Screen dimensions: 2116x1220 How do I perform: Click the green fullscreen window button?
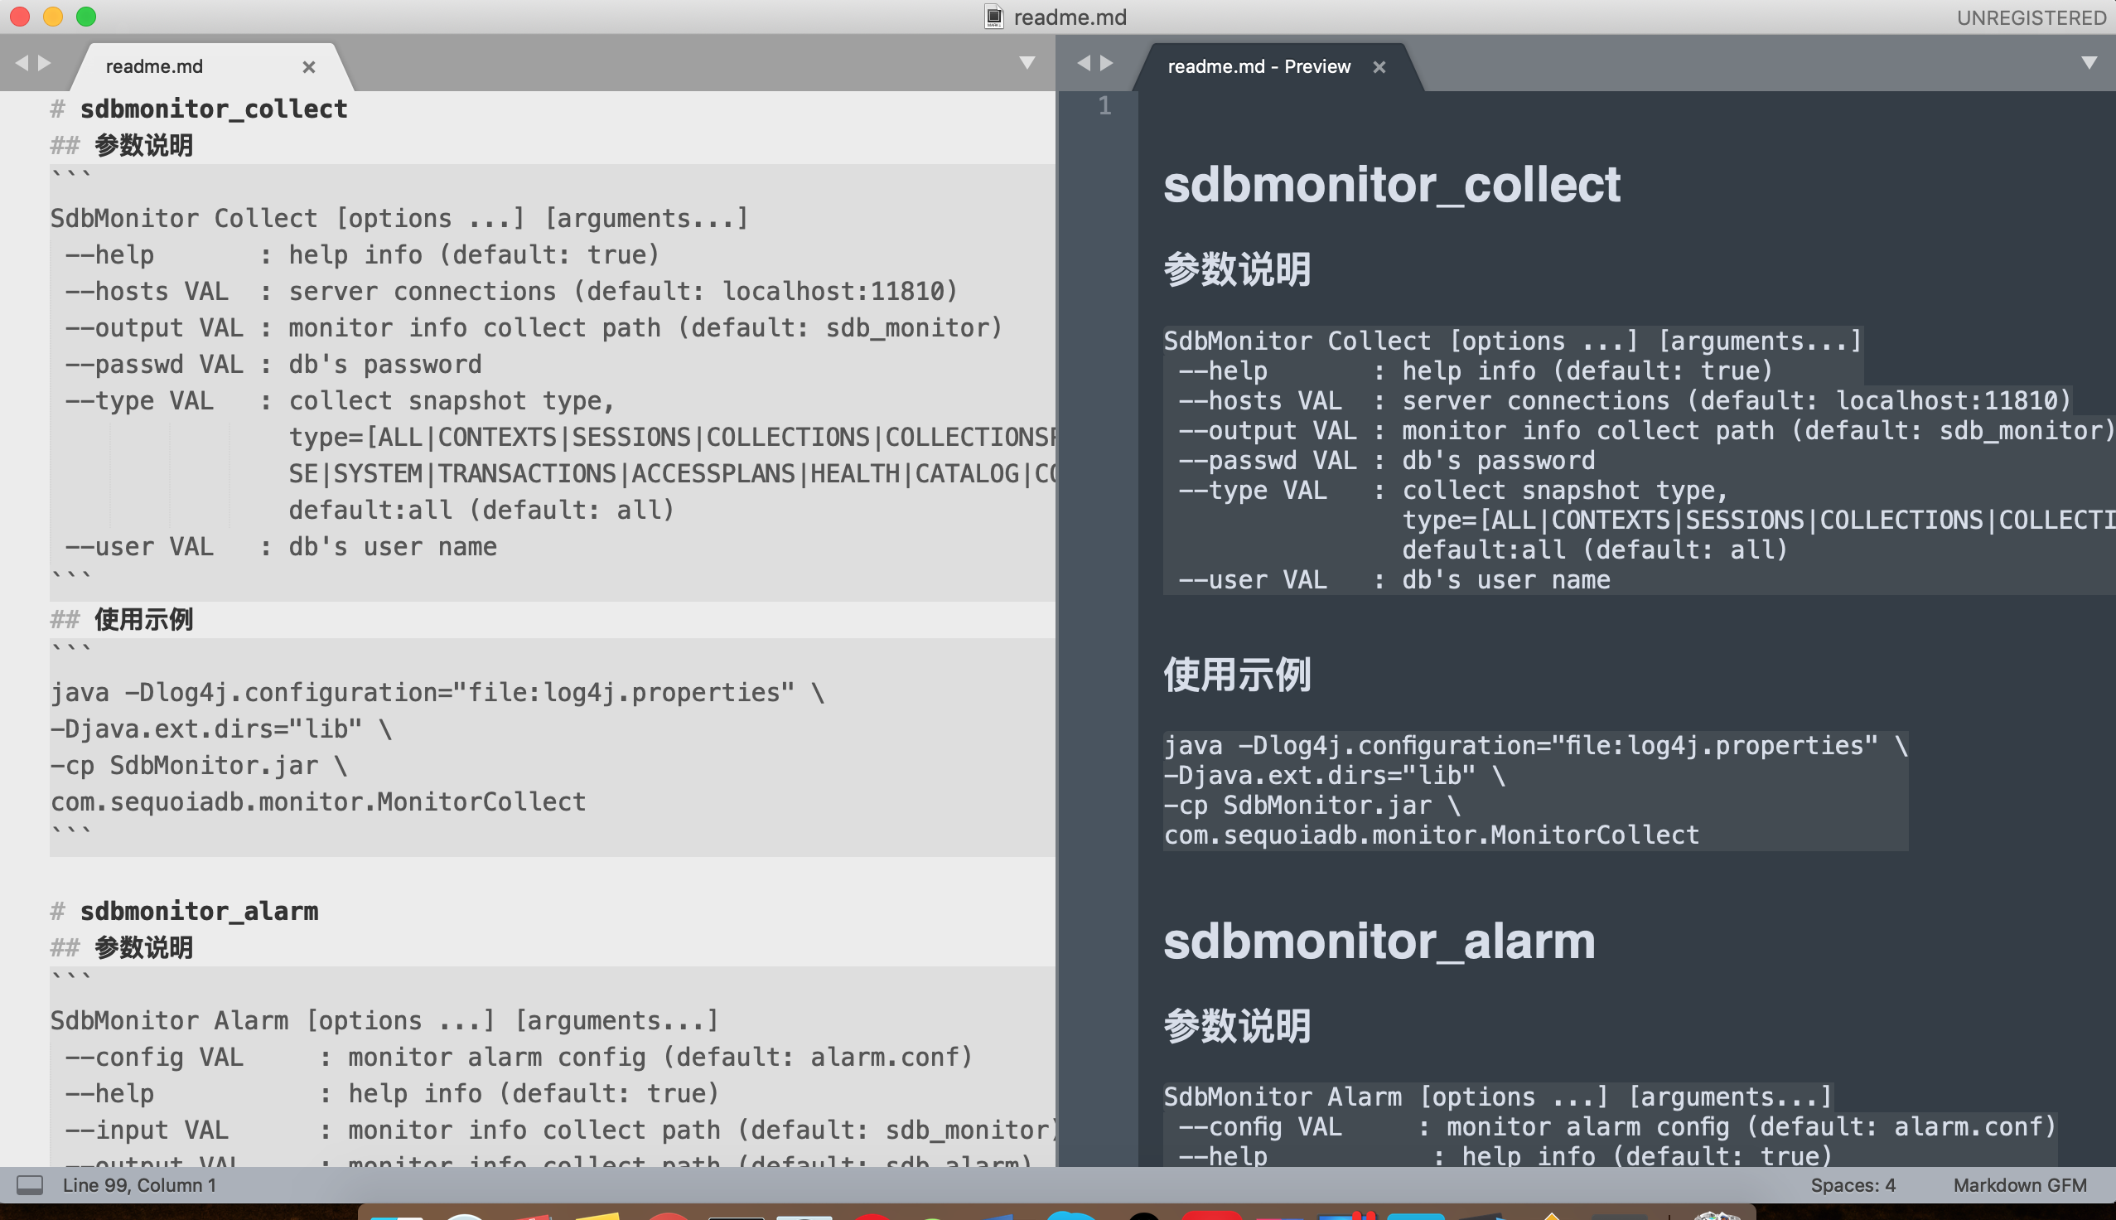86,17
